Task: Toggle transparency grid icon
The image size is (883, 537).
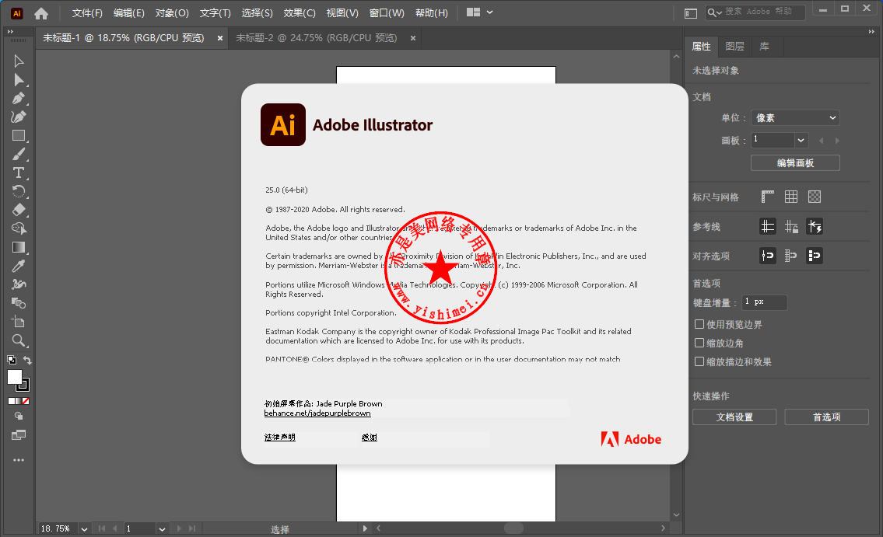Action: [x=815, y=197]
